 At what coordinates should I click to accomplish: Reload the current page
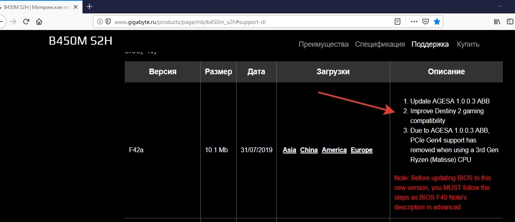click(x=26, y=22)
